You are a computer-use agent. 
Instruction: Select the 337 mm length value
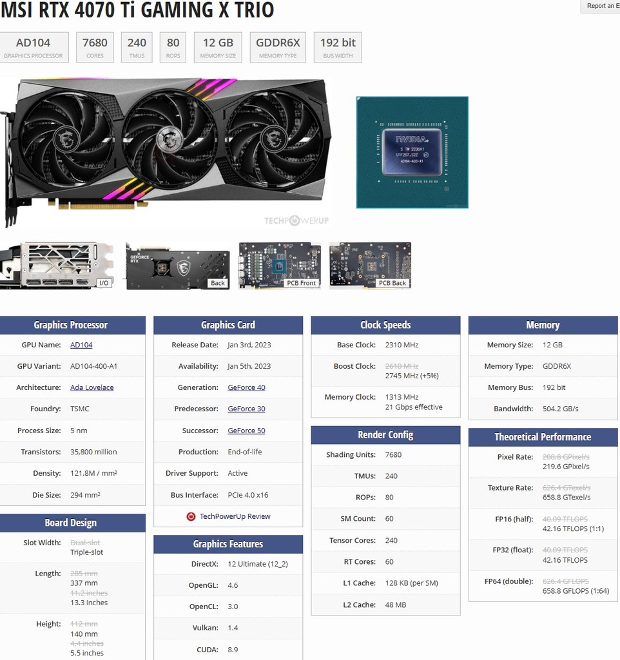(84, 583)
